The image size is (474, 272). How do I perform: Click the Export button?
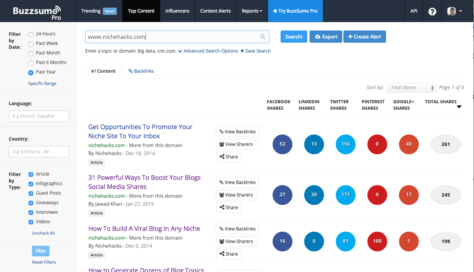pos(326,37)
